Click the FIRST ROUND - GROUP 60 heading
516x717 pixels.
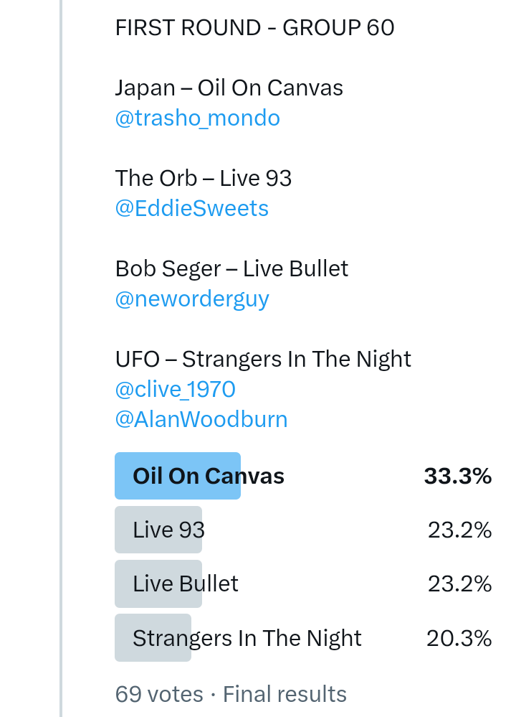[x=254, y=28]
